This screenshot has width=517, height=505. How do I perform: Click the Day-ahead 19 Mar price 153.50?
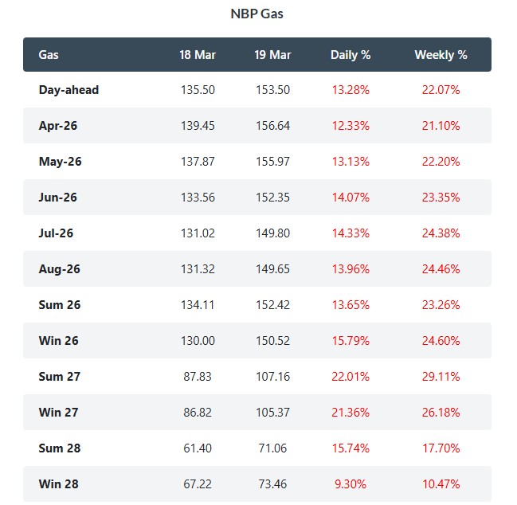(272, 90)
